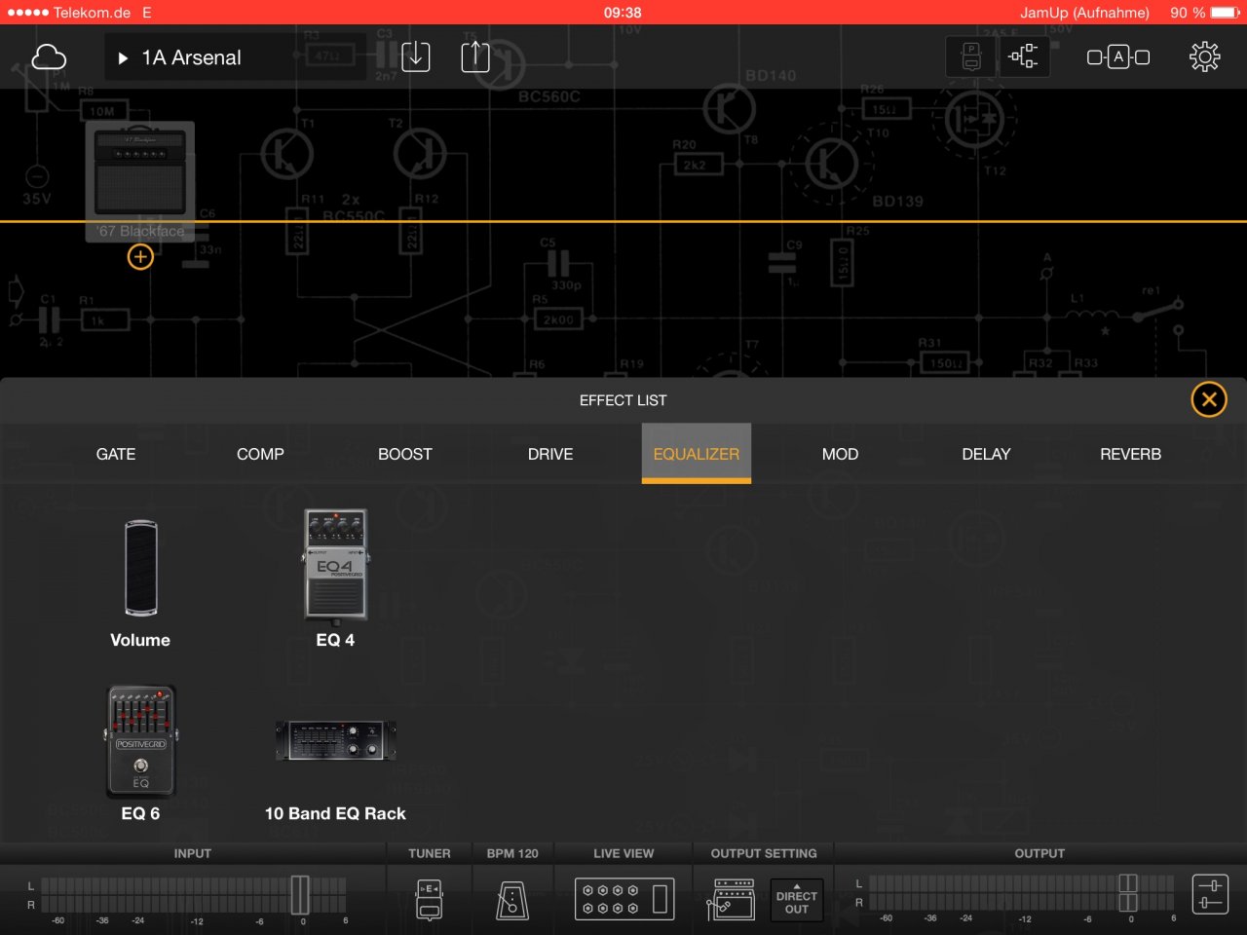Click the 10 Band EQ Rack label
1247x935 pixels.
click(x=335, y=813)
